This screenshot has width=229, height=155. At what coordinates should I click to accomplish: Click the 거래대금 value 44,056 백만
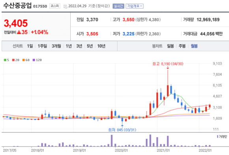211,34
